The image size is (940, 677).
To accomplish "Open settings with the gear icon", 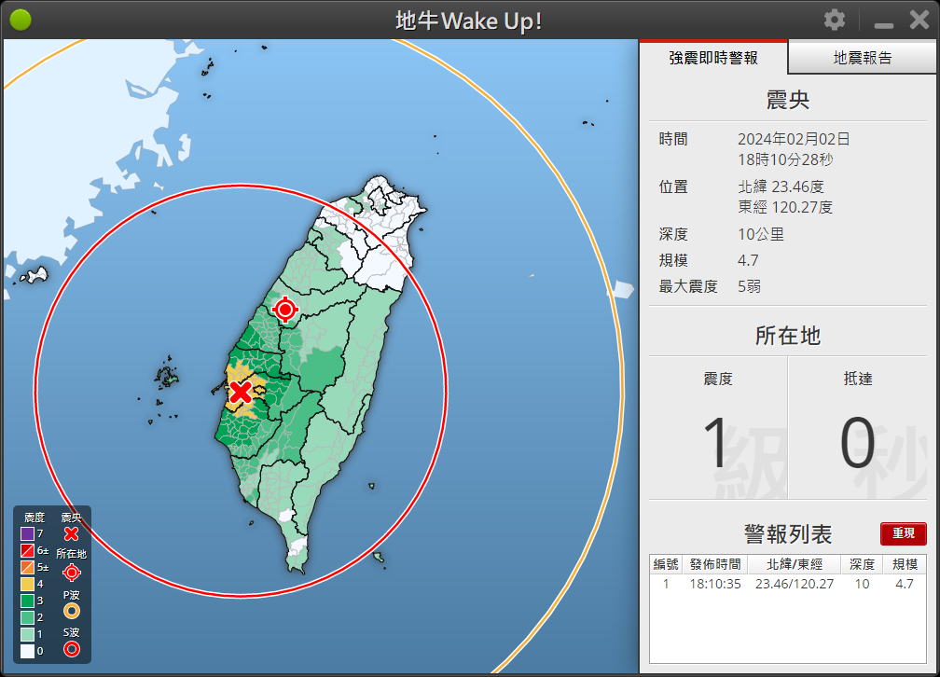I will [834, 21].
